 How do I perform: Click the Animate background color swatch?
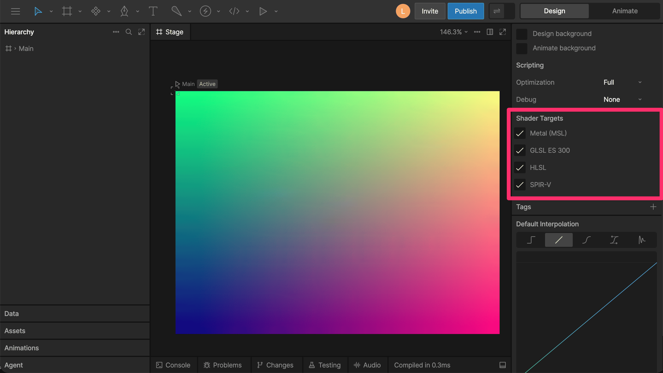point(522,48)
